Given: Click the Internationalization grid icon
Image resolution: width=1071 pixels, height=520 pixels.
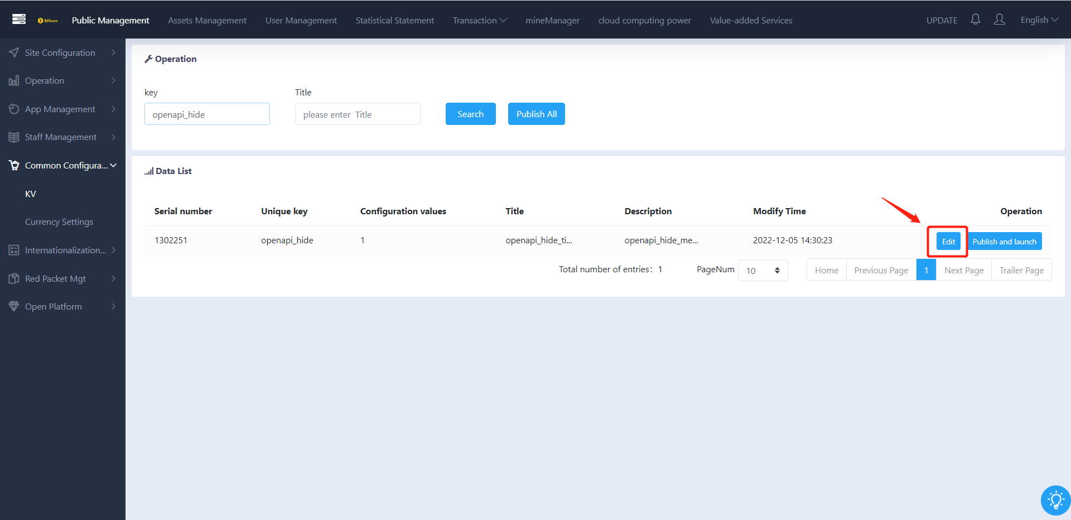Looking at the screenshot, I should coord(14,250).
